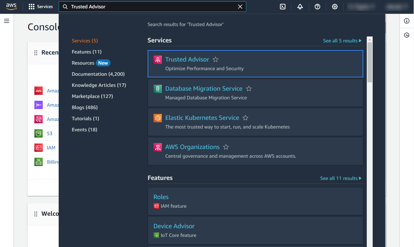Open the notifications bell icon

(x=300, y=7)
